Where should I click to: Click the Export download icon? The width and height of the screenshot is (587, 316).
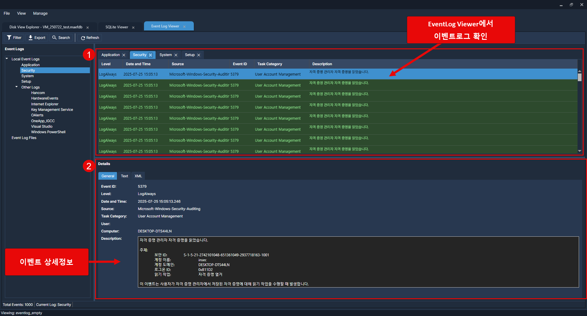point(31,38)
